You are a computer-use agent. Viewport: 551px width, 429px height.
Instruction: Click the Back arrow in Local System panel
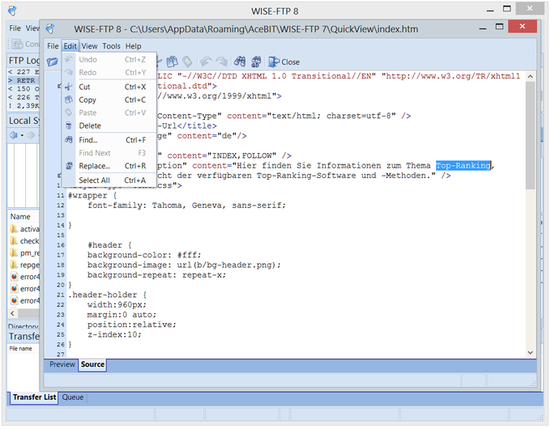pyautogui.click(x=14, y=135)
